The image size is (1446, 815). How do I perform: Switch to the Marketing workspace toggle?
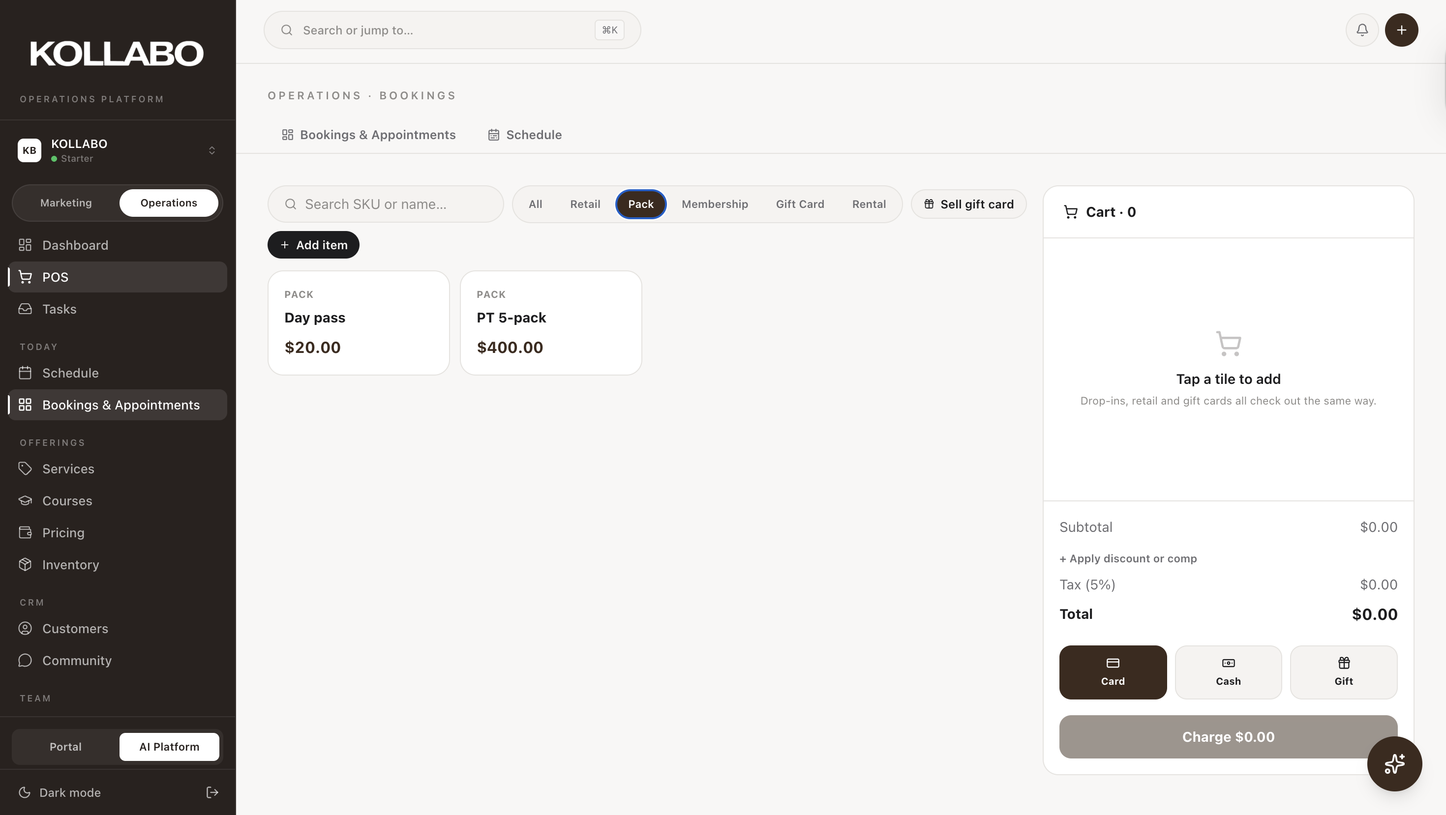[x=66, y=203]
